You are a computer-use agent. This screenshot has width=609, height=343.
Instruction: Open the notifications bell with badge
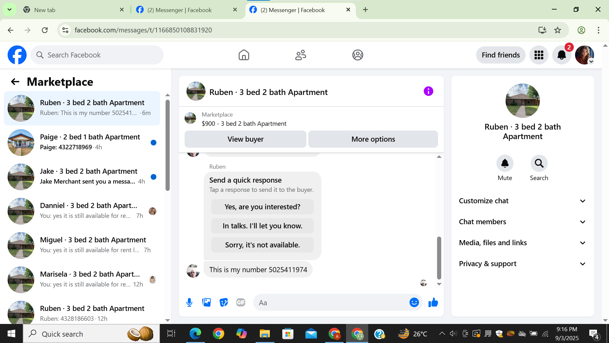pyautogui.click(x=561, y=55)
